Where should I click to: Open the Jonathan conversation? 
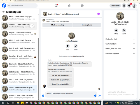19,57
